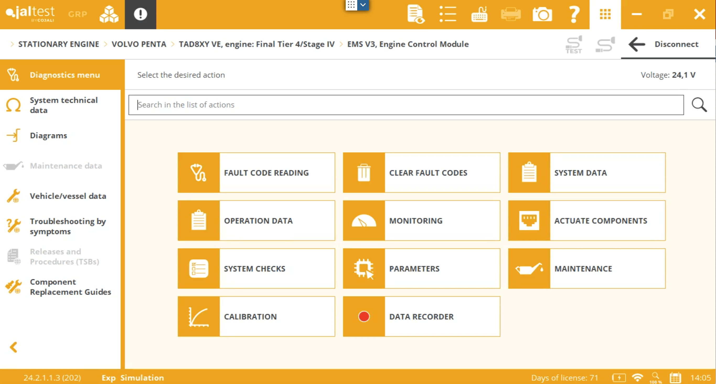
Task: Open the alert exclamation icon tab
Action: click(x=140, y=14)
